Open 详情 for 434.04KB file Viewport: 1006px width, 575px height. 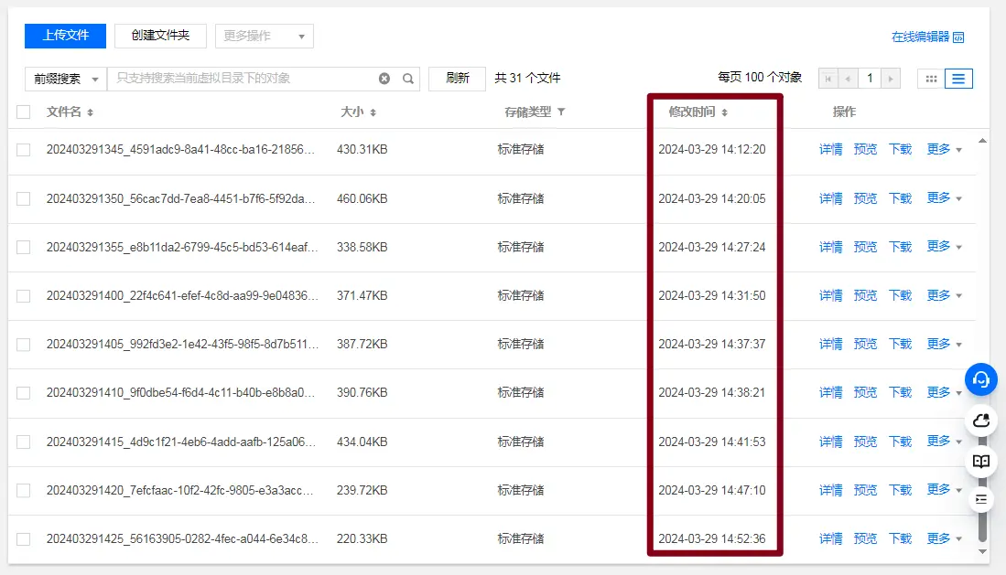[x=831, y=442]
